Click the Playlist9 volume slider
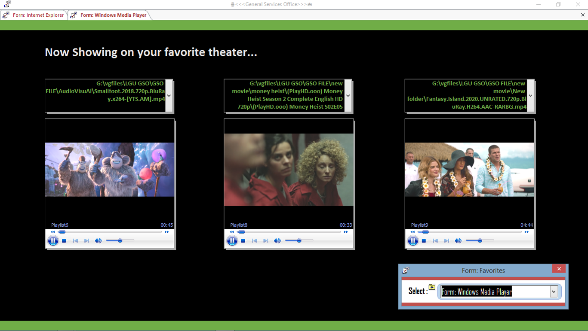 click(x=480, y=241)
